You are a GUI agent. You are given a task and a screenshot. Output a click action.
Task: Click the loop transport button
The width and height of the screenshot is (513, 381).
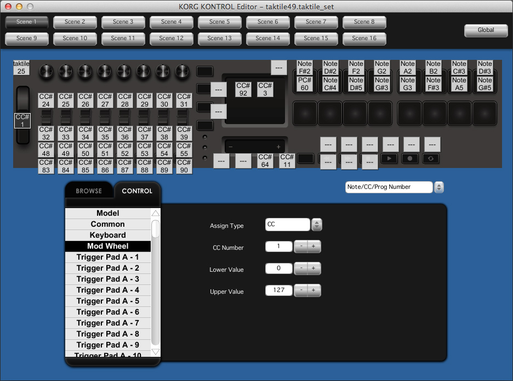coord(431,159)
